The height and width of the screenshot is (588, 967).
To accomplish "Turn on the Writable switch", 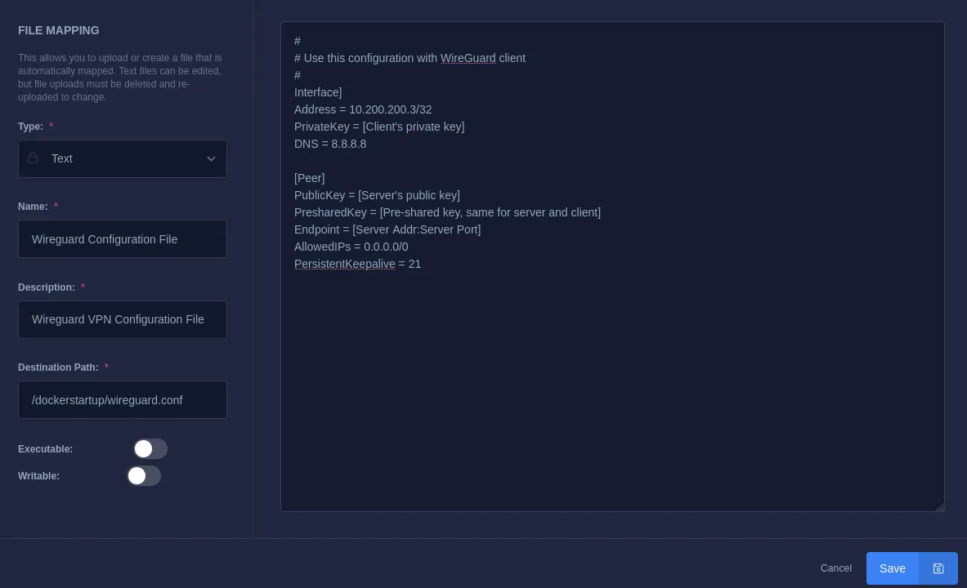I will (144, 475).
